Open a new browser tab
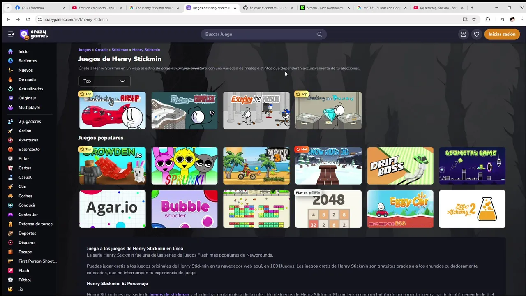Screen dimensions: 526x296 (472, 8)
